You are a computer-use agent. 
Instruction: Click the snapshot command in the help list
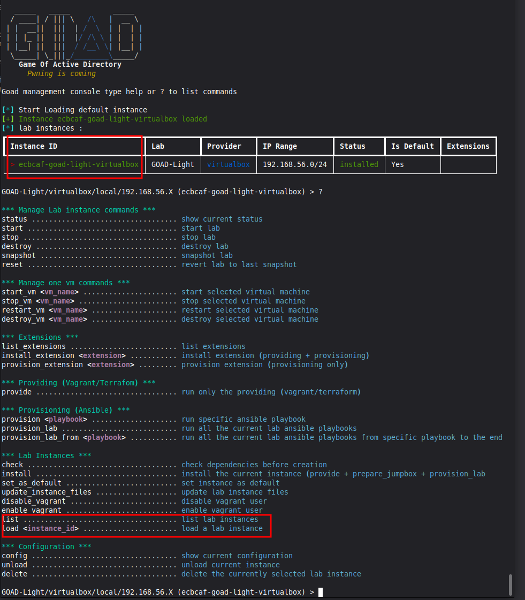[x=19, y=255]
